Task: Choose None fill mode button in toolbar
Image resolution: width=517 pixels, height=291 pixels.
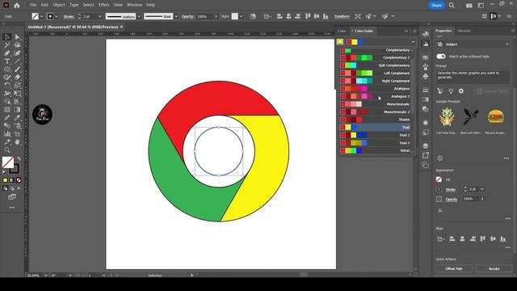Action: [x=19, y=180]
